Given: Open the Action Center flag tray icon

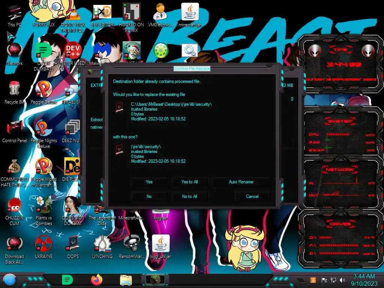Looking at the screenshot, I should click(324, 280).
